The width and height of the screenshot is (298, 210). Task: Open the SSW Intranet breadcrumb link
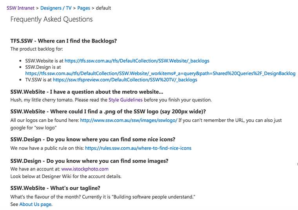coord(20,8)
